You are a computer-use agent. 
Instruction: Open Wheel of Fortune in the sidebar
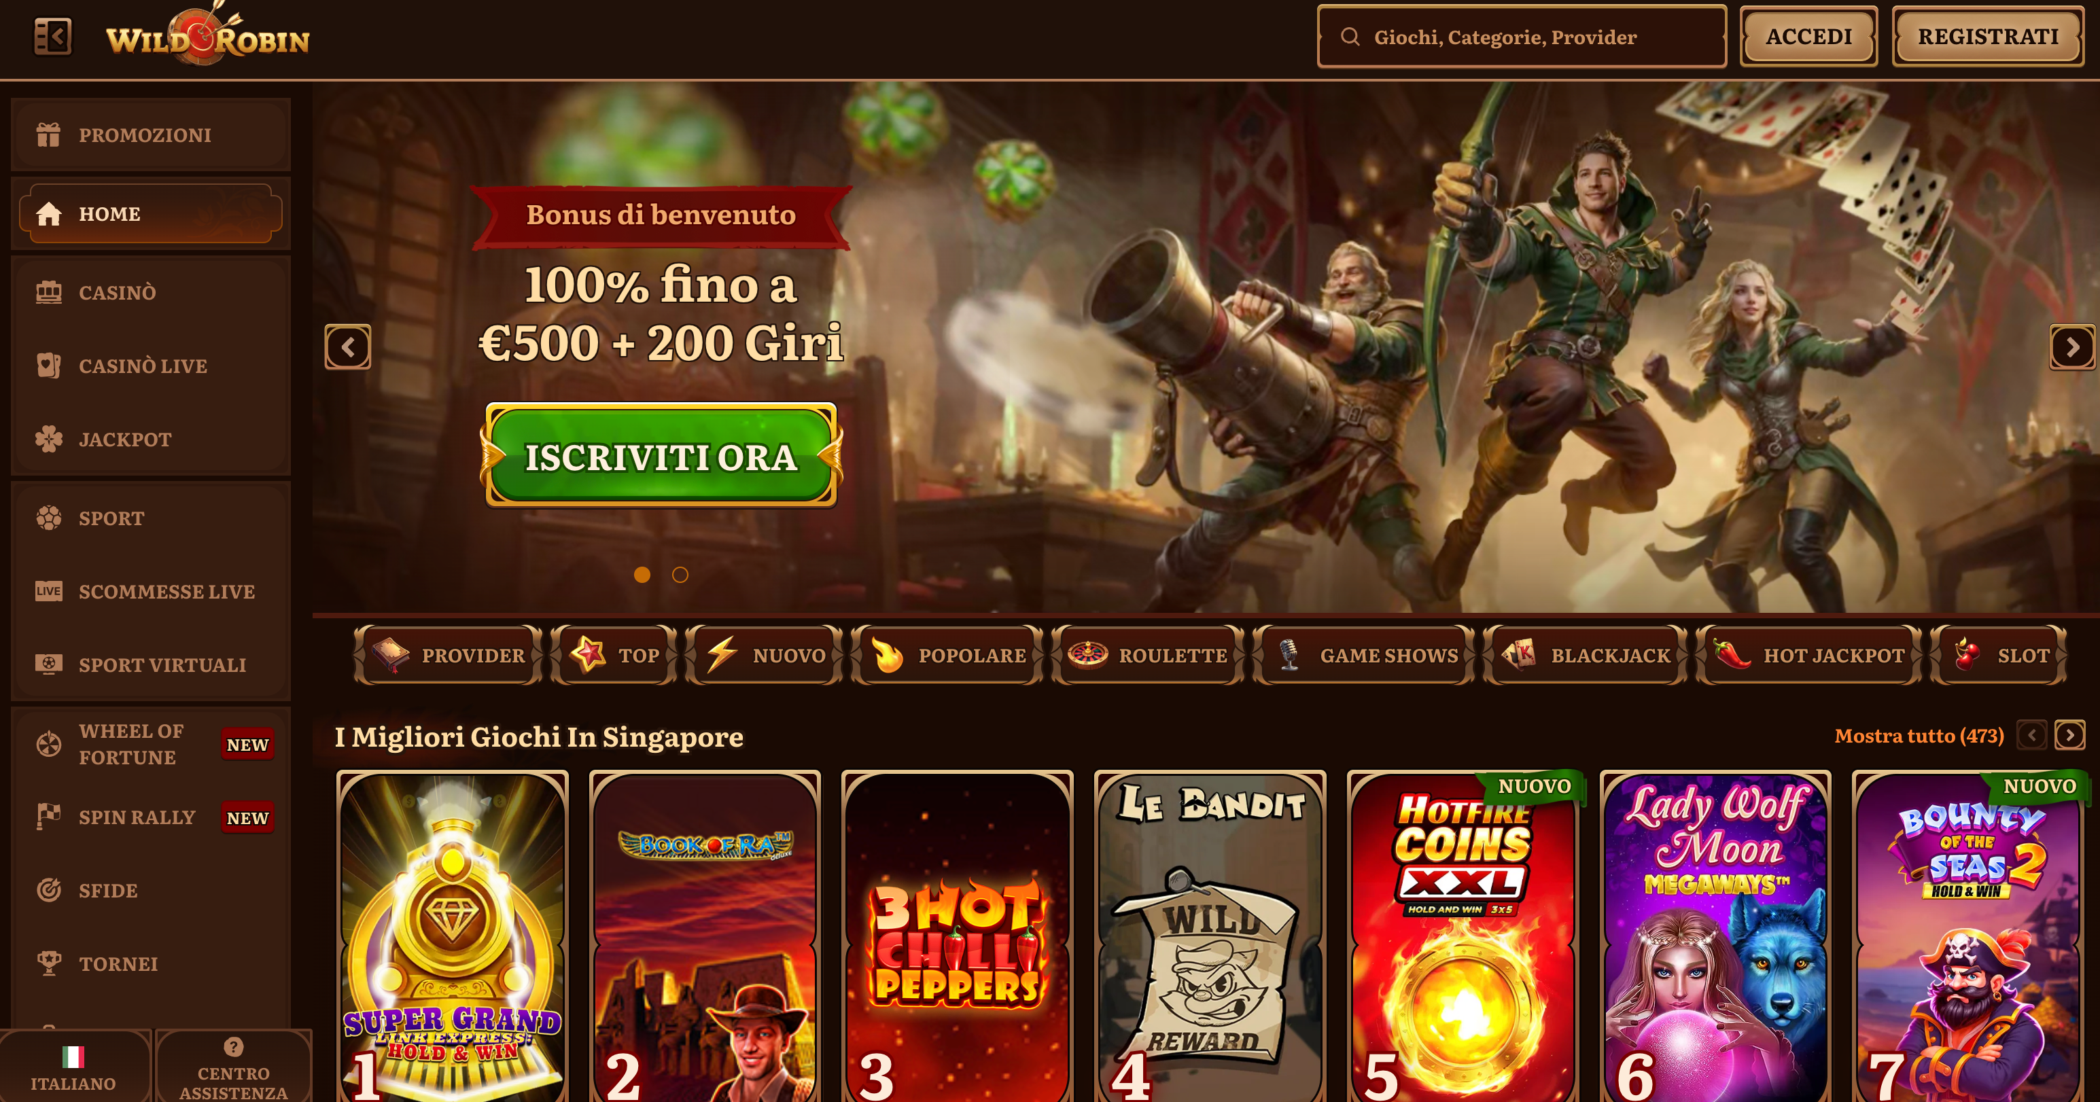[x=151, y=744]
